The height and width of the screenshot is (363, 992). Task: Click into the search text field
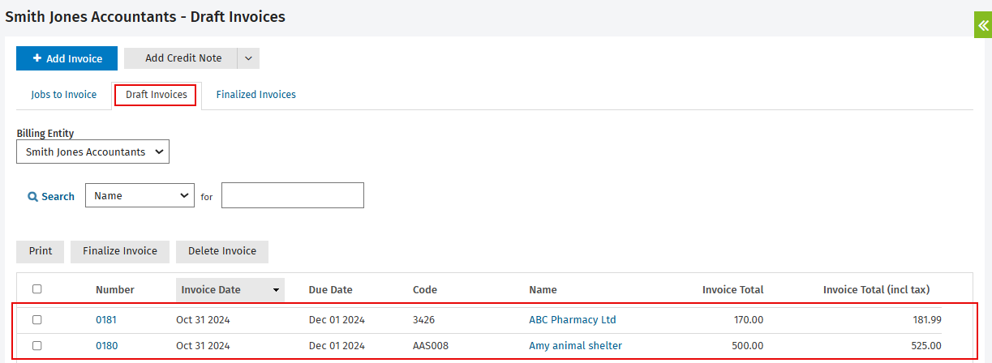tap(293, 195)
